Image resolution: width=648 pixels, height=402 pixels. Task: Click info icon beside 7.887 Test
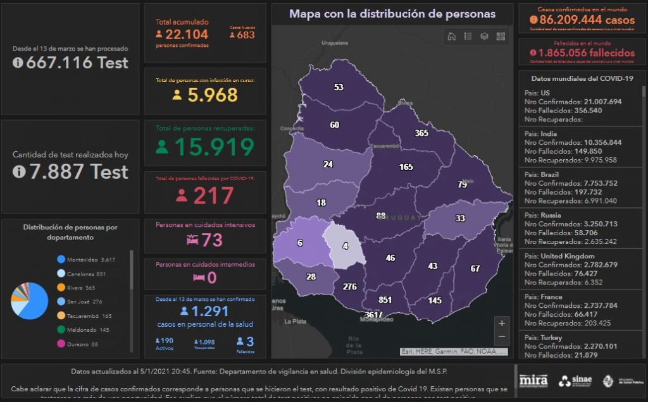(x=19, y=171)
